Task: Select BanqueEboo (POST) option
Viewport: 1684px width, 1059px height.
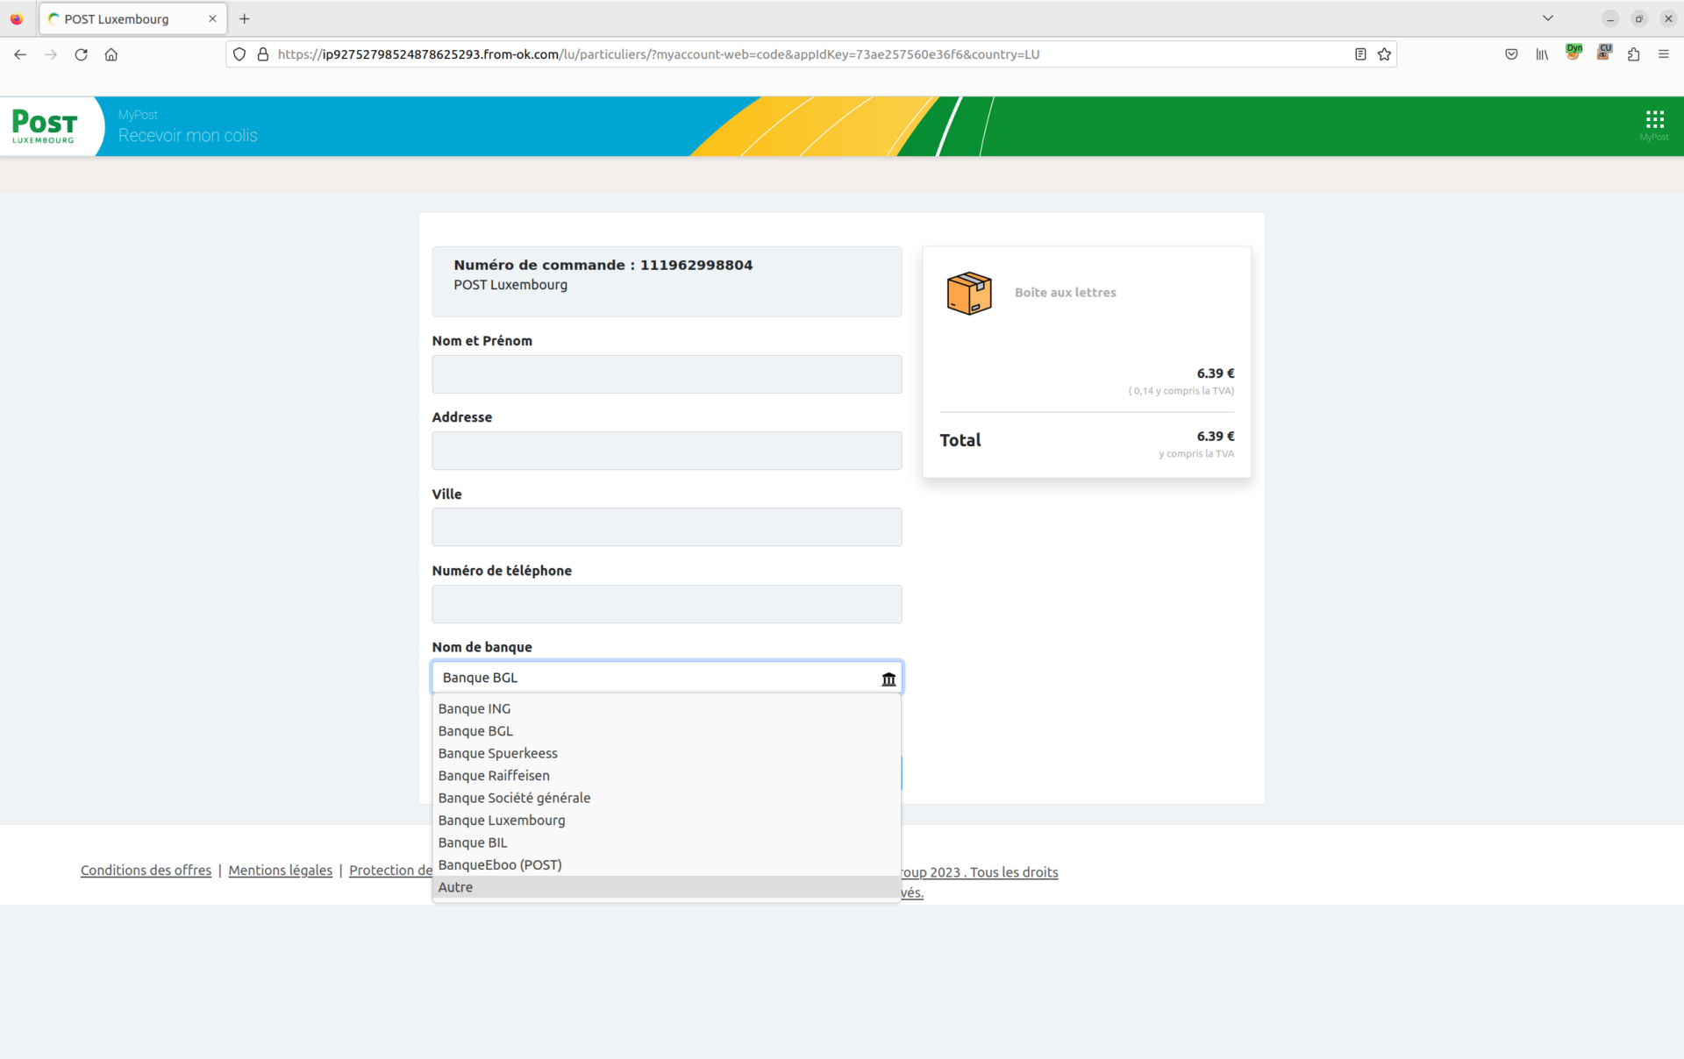Action: (667, 865)
